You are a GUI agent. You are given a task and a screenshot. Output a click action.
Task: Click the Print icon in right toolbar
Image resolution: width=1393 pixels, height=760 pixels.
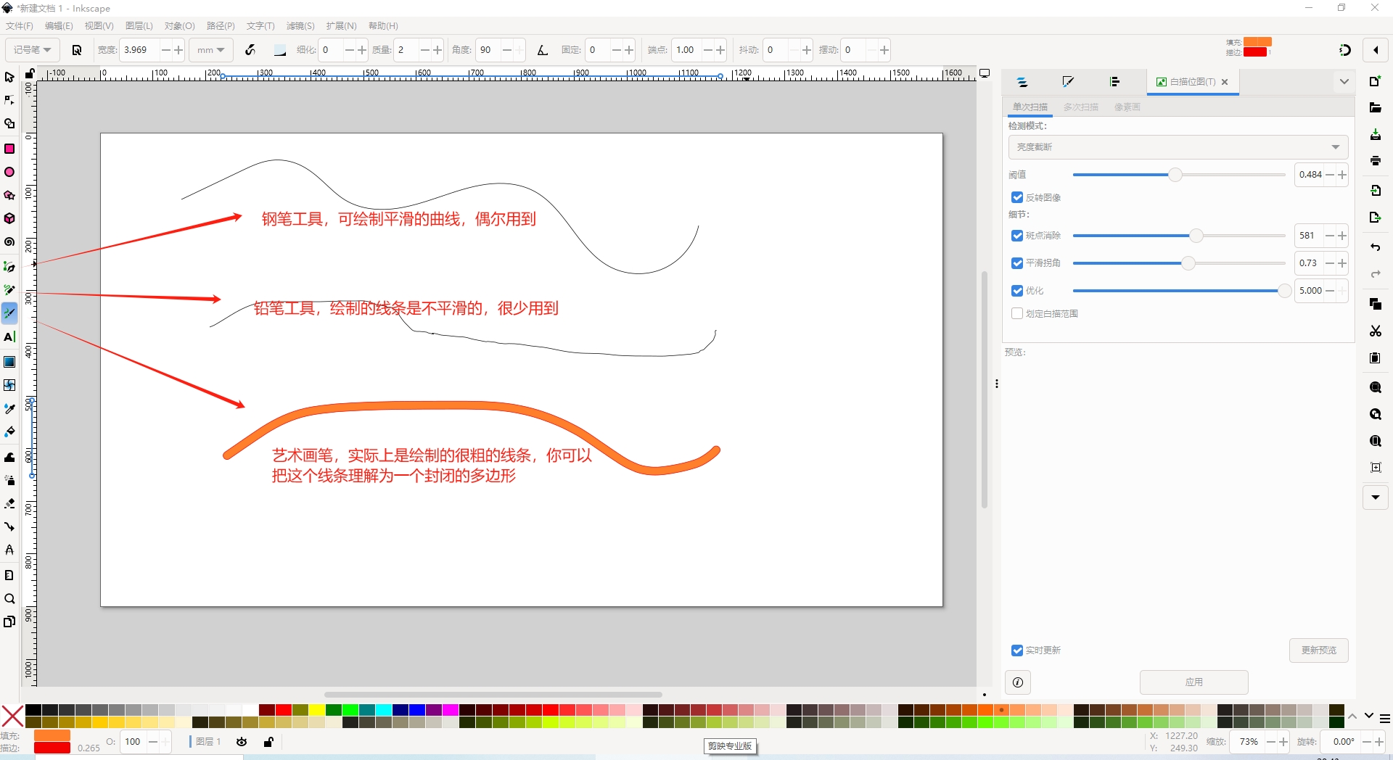[1375, 161]
